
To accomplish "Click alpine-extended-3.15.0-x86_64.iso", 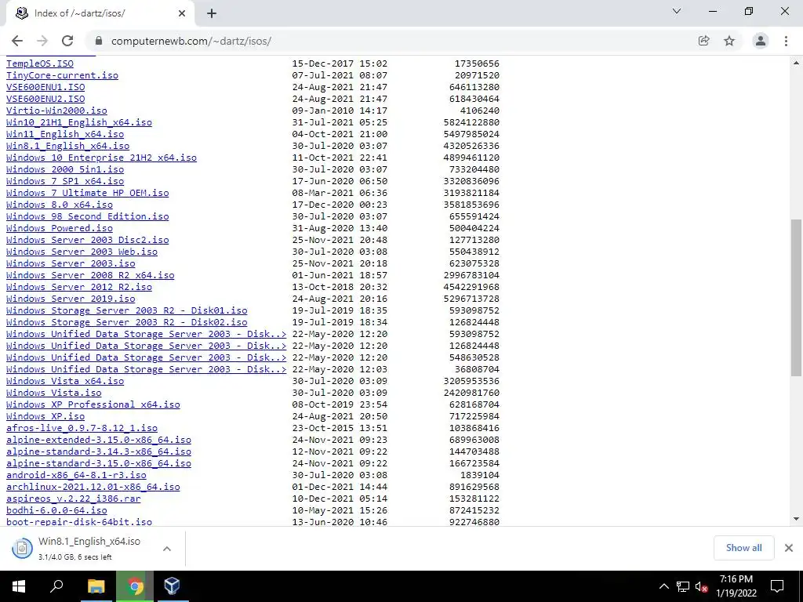I will point(99,441).
